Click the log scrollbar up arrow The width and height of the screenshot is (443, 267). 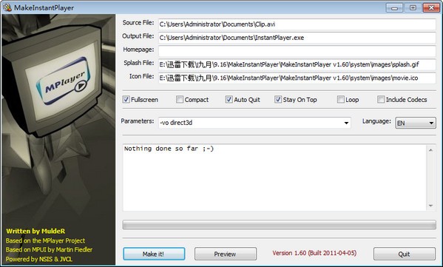430,150
